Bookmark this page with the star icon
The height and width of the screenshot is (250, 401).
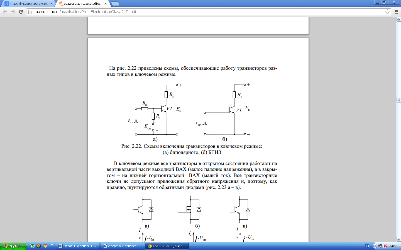387,12
